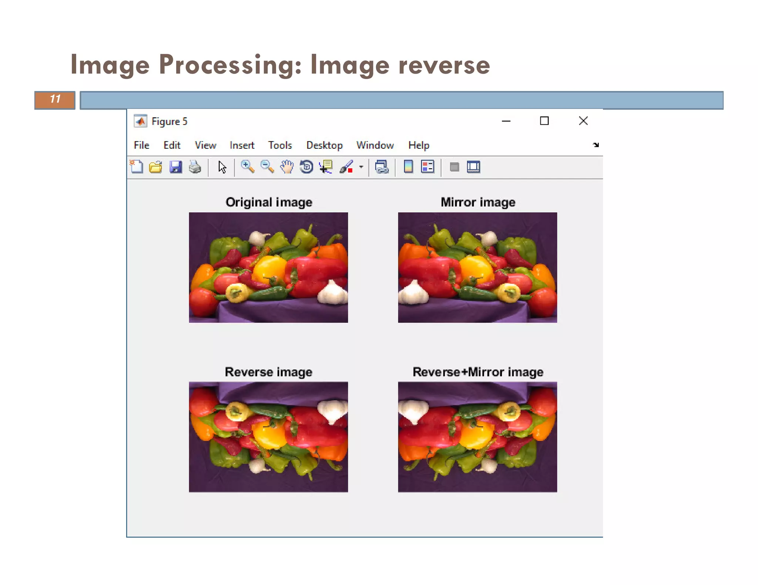Select the Edit Plot arrow tool
The image size is (758, 585).
[222, 167]
